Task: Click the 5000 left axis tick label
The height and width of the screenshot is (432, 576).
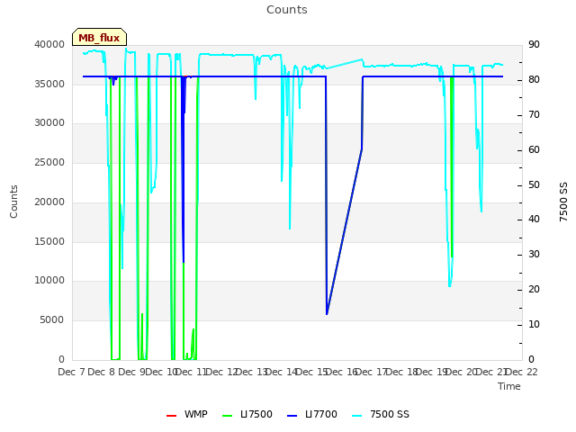Action: [x=52, y=320]
